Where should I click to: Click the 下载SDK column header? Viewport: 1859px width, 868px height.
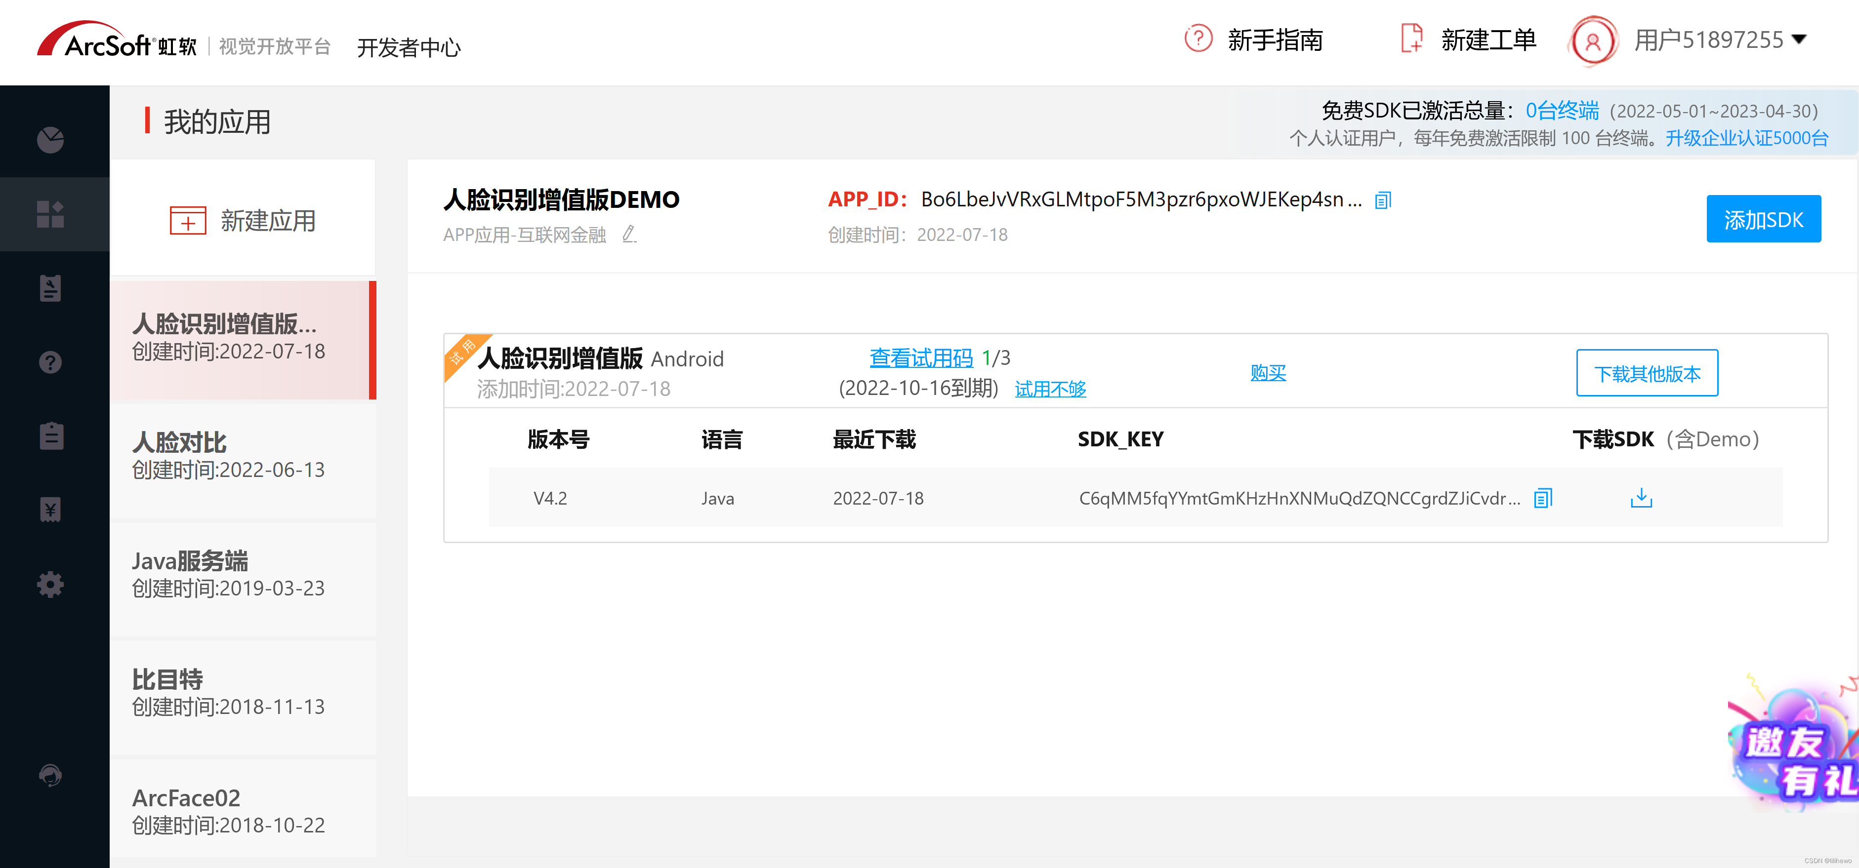pos(1666,439)
